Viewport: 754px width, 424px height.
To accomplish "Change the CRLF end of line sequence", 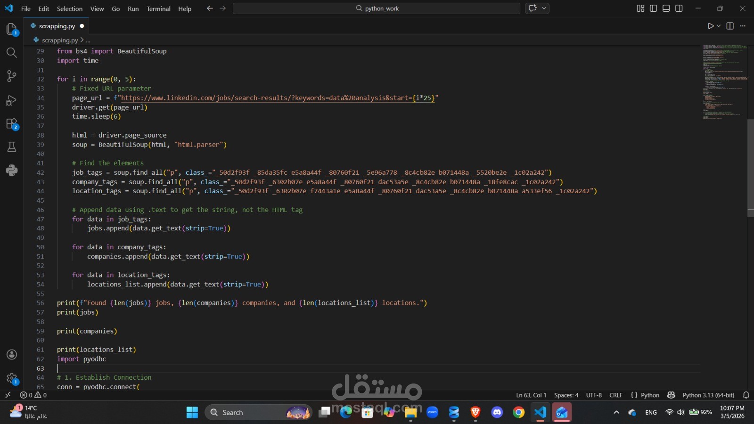I will point(616,395).
